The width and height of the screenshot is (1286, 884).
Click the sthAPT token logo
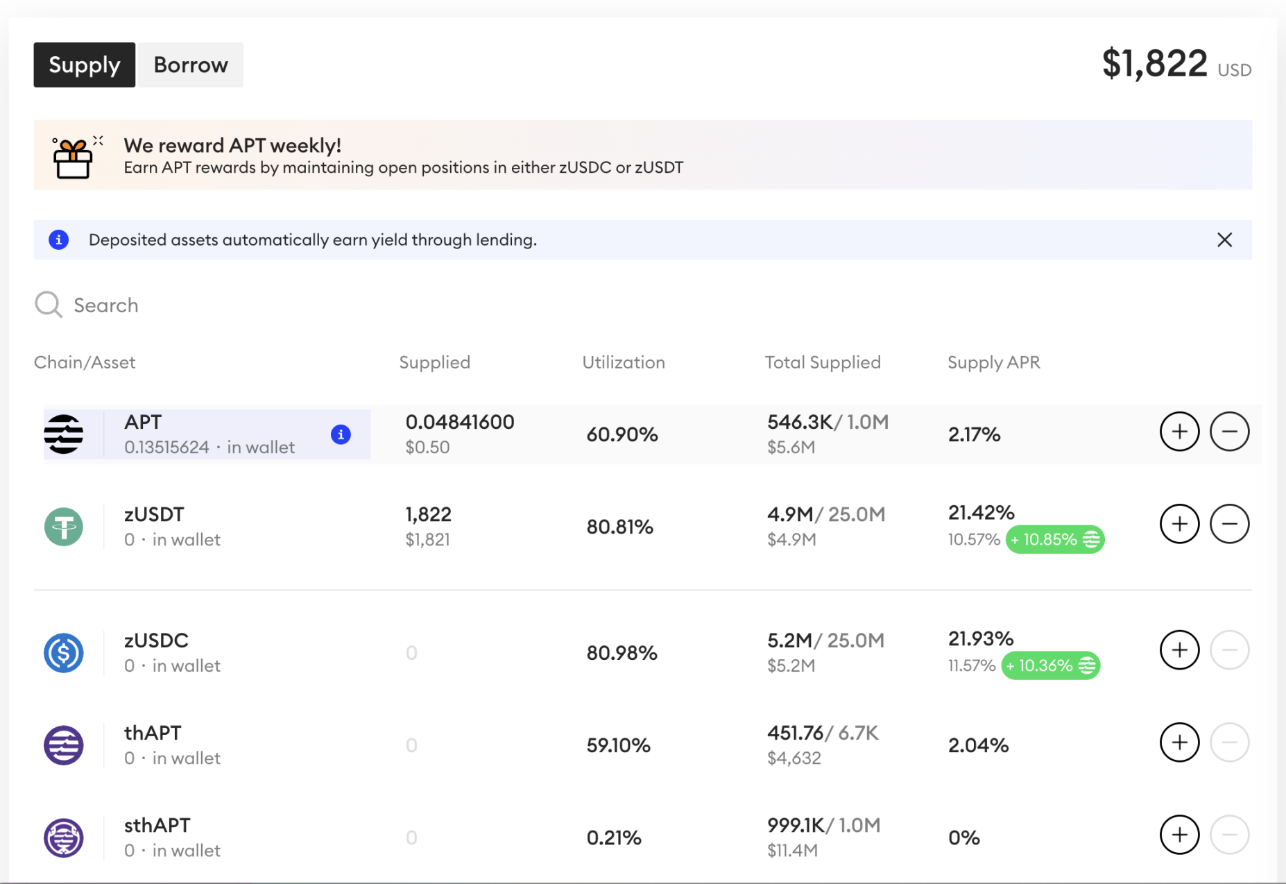tap(64, 838)
